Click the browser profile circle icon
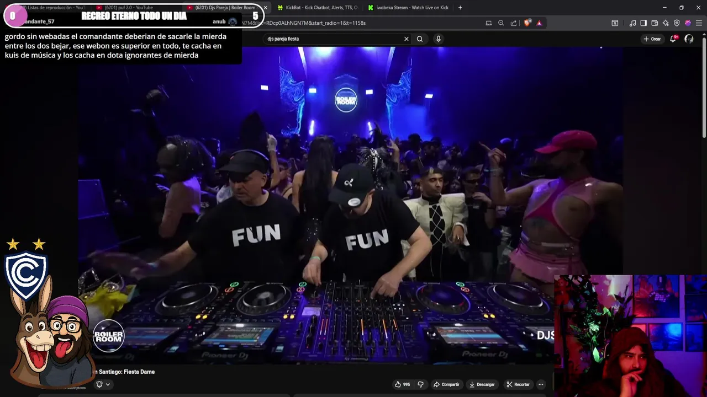707x397 pixels. (x=688, y=23)
